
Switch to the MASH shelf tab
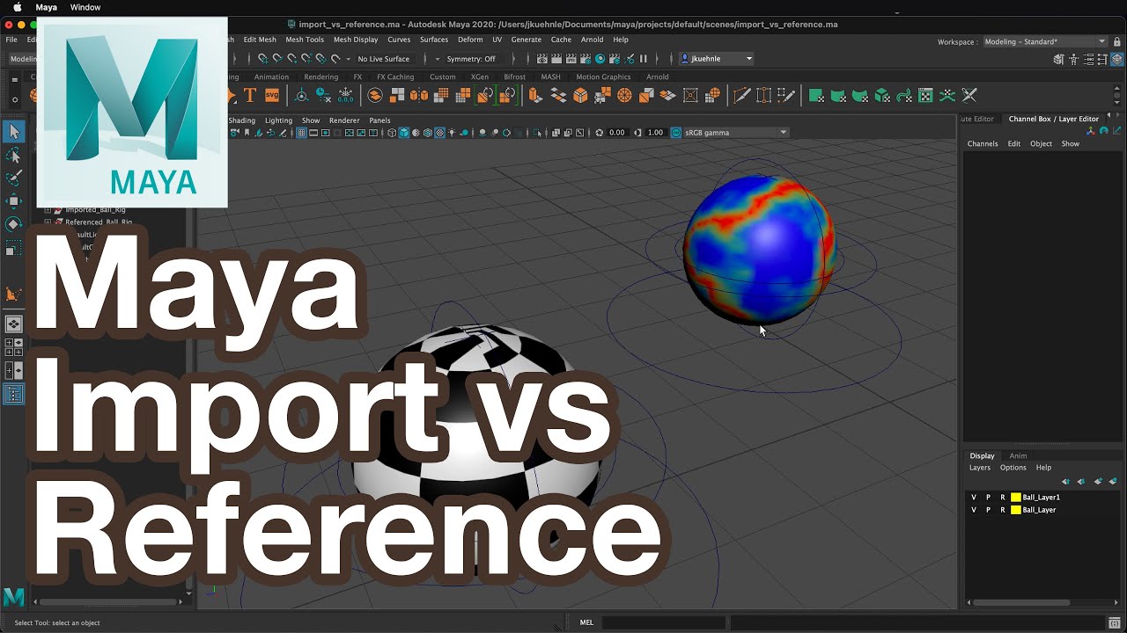tap(550, 77)
